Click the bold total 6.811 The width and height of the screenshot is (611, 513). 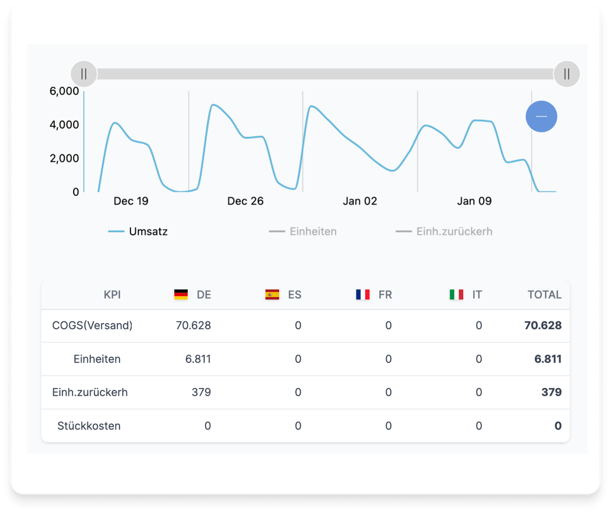coord(548,359)
